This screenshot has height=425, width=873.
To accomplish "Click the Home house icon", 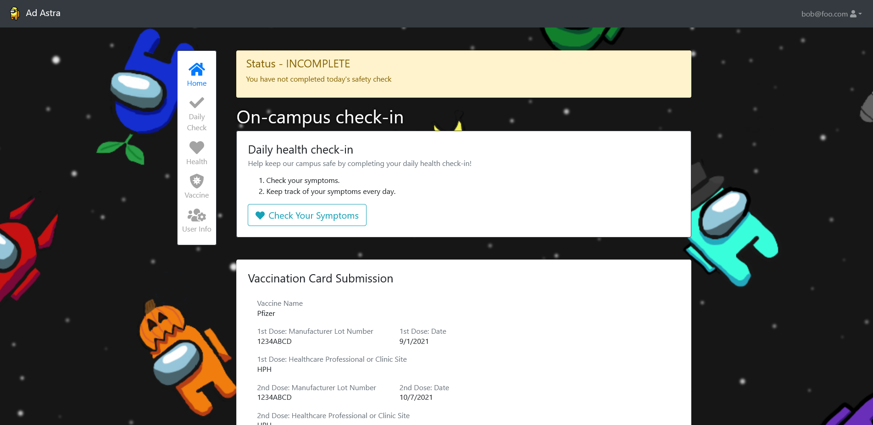I will click(197, 69).
